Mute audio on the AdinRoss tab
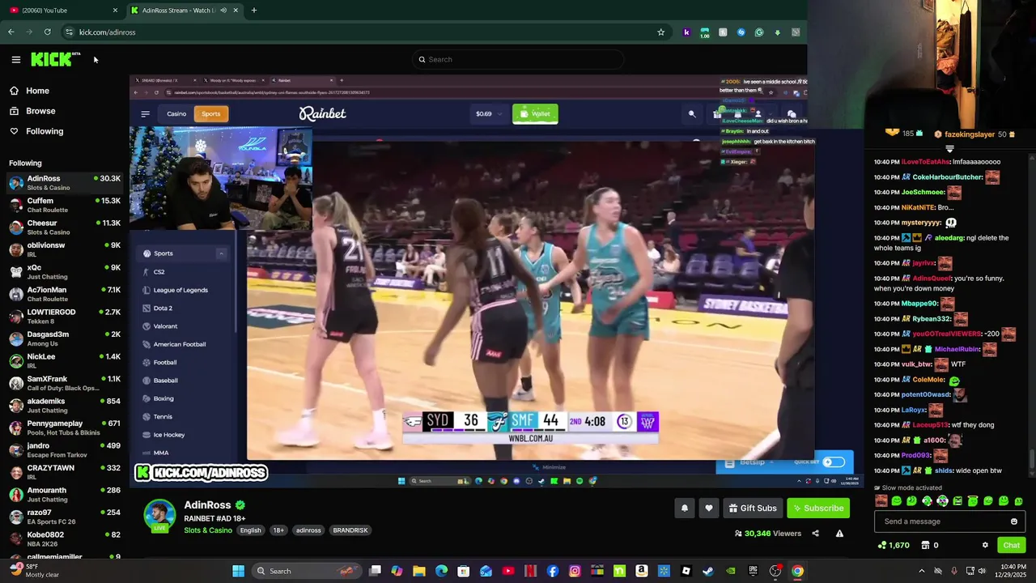The width and height of the screenshot is (1036, 583). click(223, 11)
